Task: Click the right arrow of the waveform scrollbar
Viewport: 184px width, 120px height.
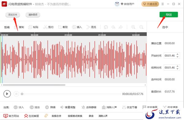Action: point(145,85)
